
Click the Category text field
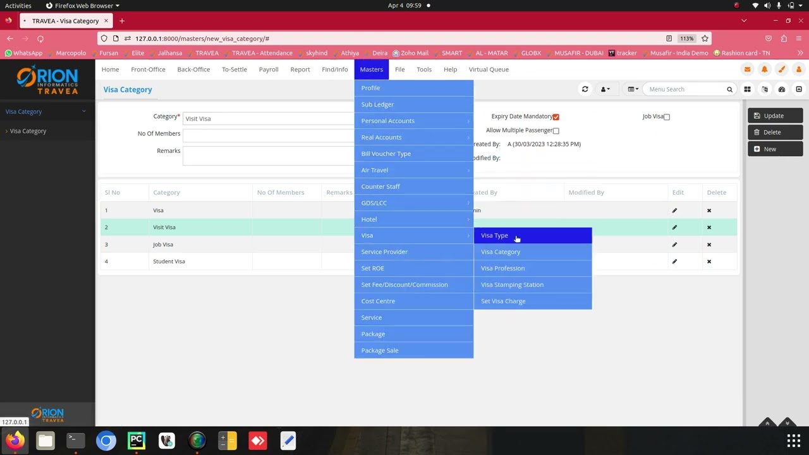coord(268,119)
